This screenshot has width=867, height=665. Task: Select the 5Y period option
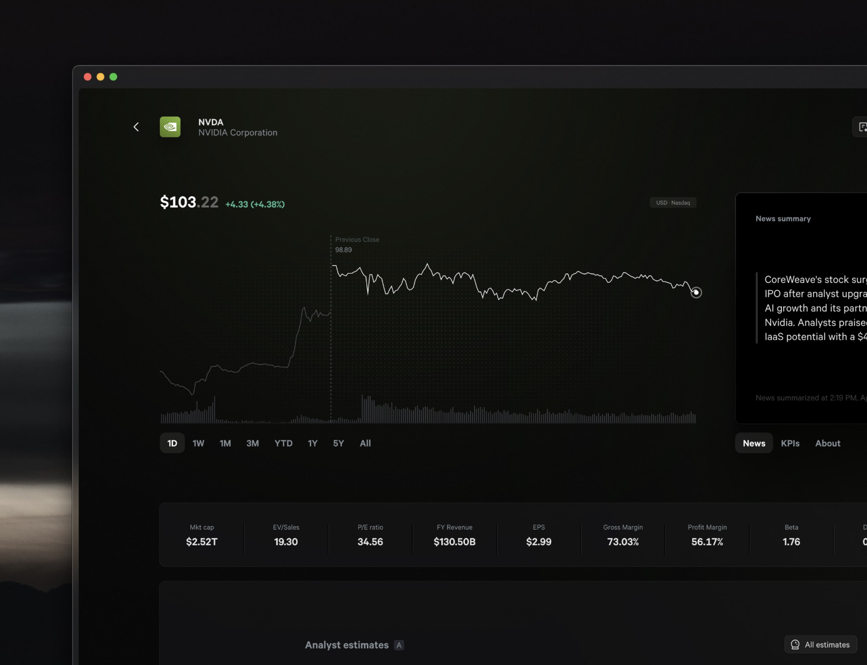pyautogui.click(x=338, y=443)
